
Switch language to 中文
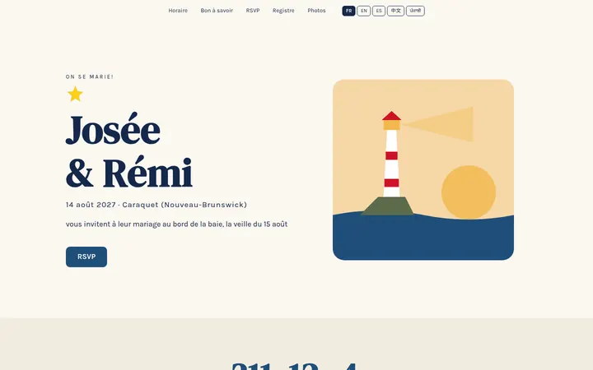coord(395,11)
